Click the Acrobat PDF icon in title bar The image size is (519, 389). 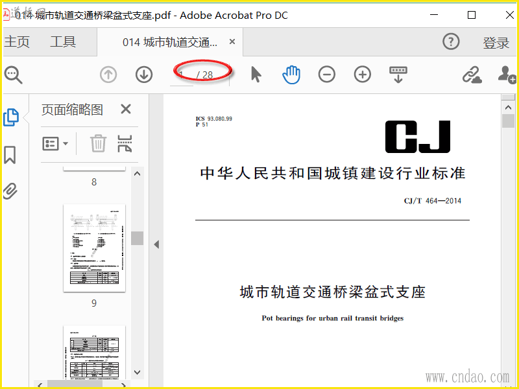point(6,15)
